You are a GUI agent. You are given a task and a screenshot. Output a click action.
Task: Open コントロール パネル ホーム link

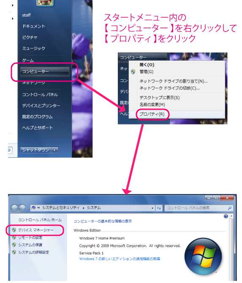click(40, 220)
